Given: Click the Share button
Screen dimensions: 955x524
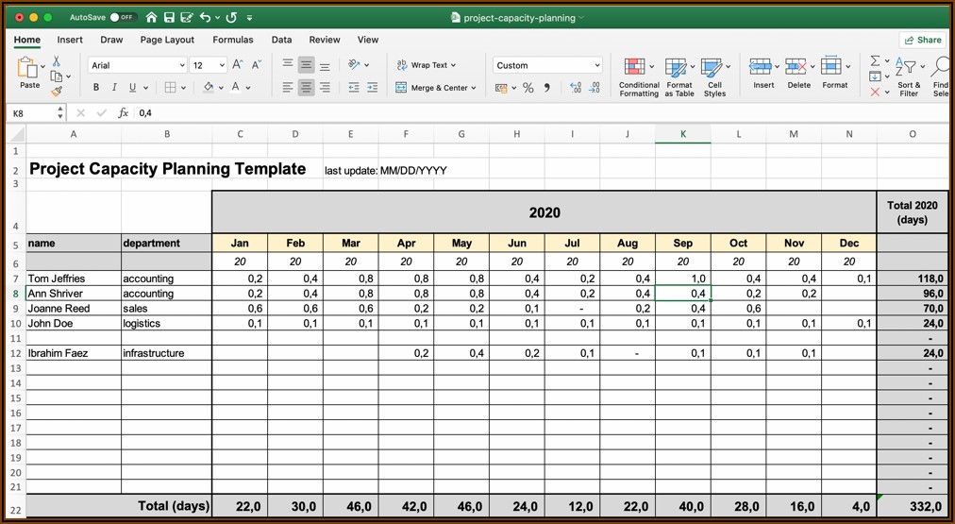Looking at the screenshot, I should (922, 40).
